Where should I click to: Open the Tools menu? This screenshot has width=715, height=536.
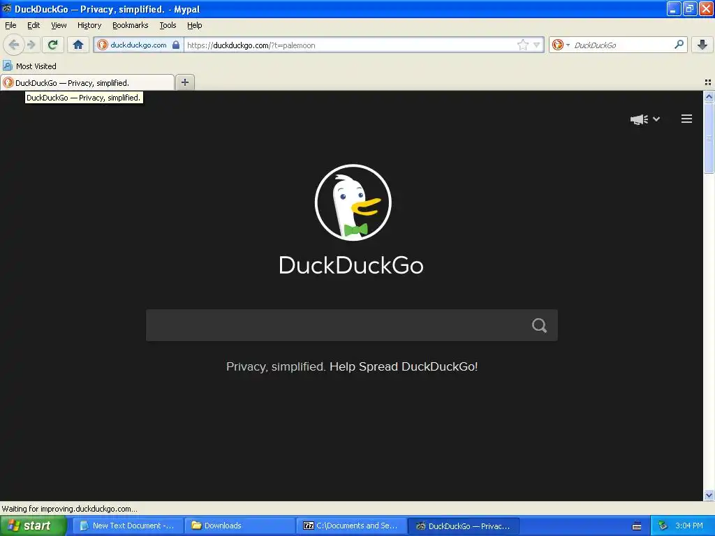(168, 25)
